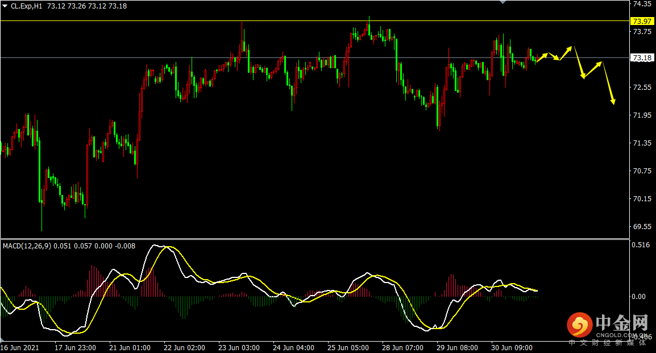Screen dimensions: 656x353
Task: Click the 70.15 price scale value
Action: click(642, 198)
